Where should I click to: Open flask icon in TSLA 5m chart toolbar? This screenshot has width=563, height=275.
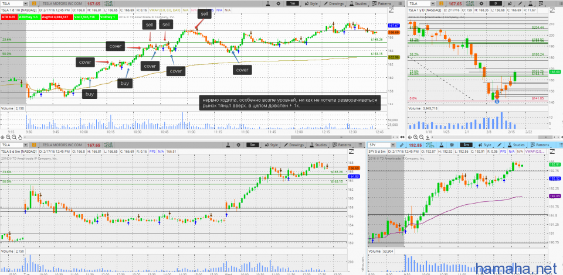click(228, 145)
